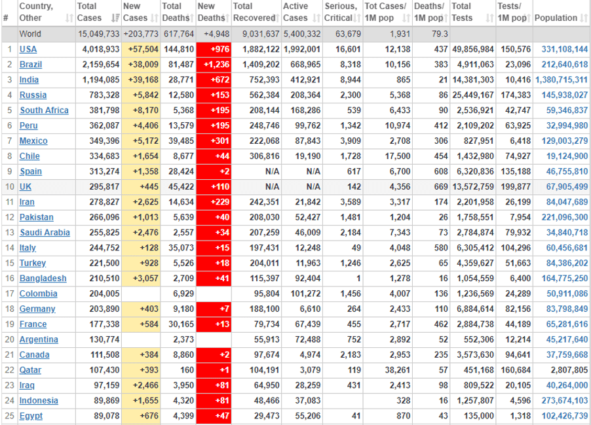Viewport: 591px width, 425px height.
Task: Open the Germany country link
Action: 37,309
